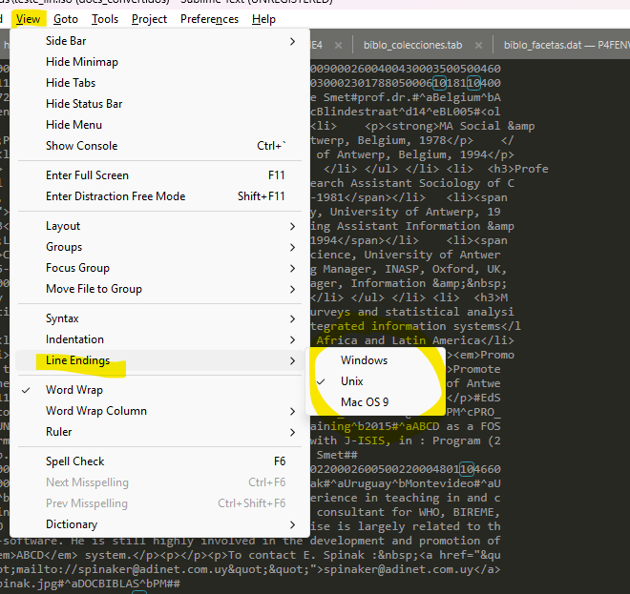Open the Syntax submenu
630x594 pixels.
coord(62,318)
